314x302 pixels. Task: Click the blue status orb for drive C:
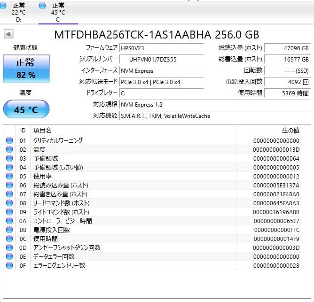click(x=43, y=5)
